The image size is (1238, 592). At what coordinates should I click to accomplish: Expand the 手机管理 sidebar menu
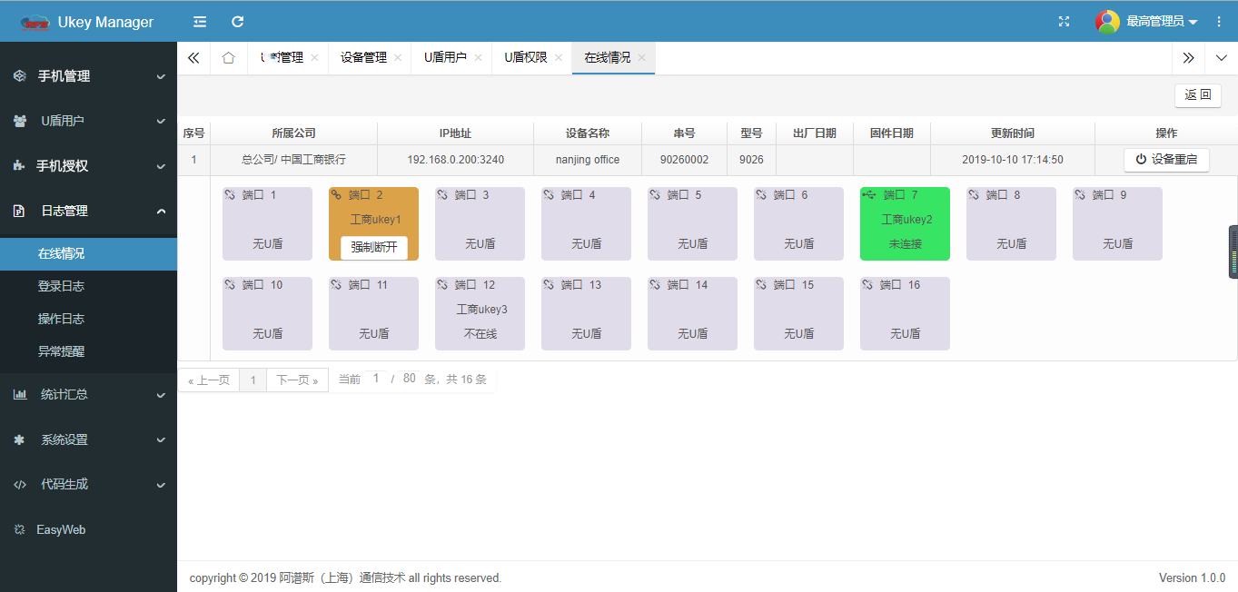161,76
